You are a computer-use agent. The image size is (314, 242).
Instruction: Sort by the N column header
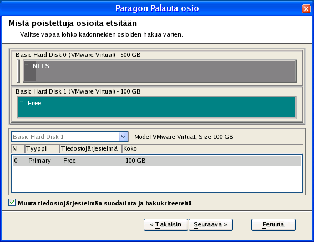(17, 148)
